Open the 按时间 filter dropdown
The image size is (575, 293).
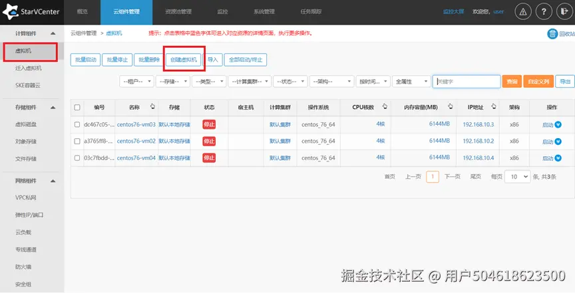point(373,81)
